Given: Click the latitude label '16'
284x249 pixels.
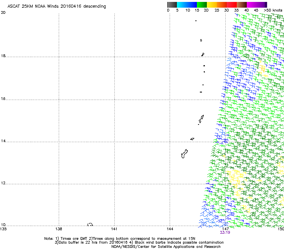Looking at the screenshot, I should (x=3, y=99).
